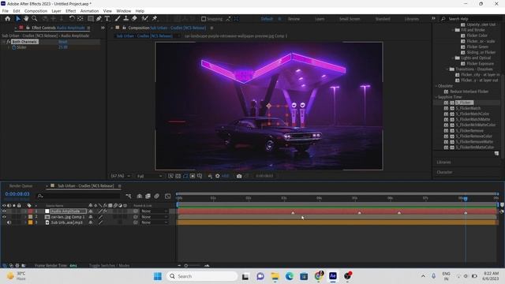505x284 pixels.
Task: Expand the Slider property twirl arrow
Action: tap(9, 47)
